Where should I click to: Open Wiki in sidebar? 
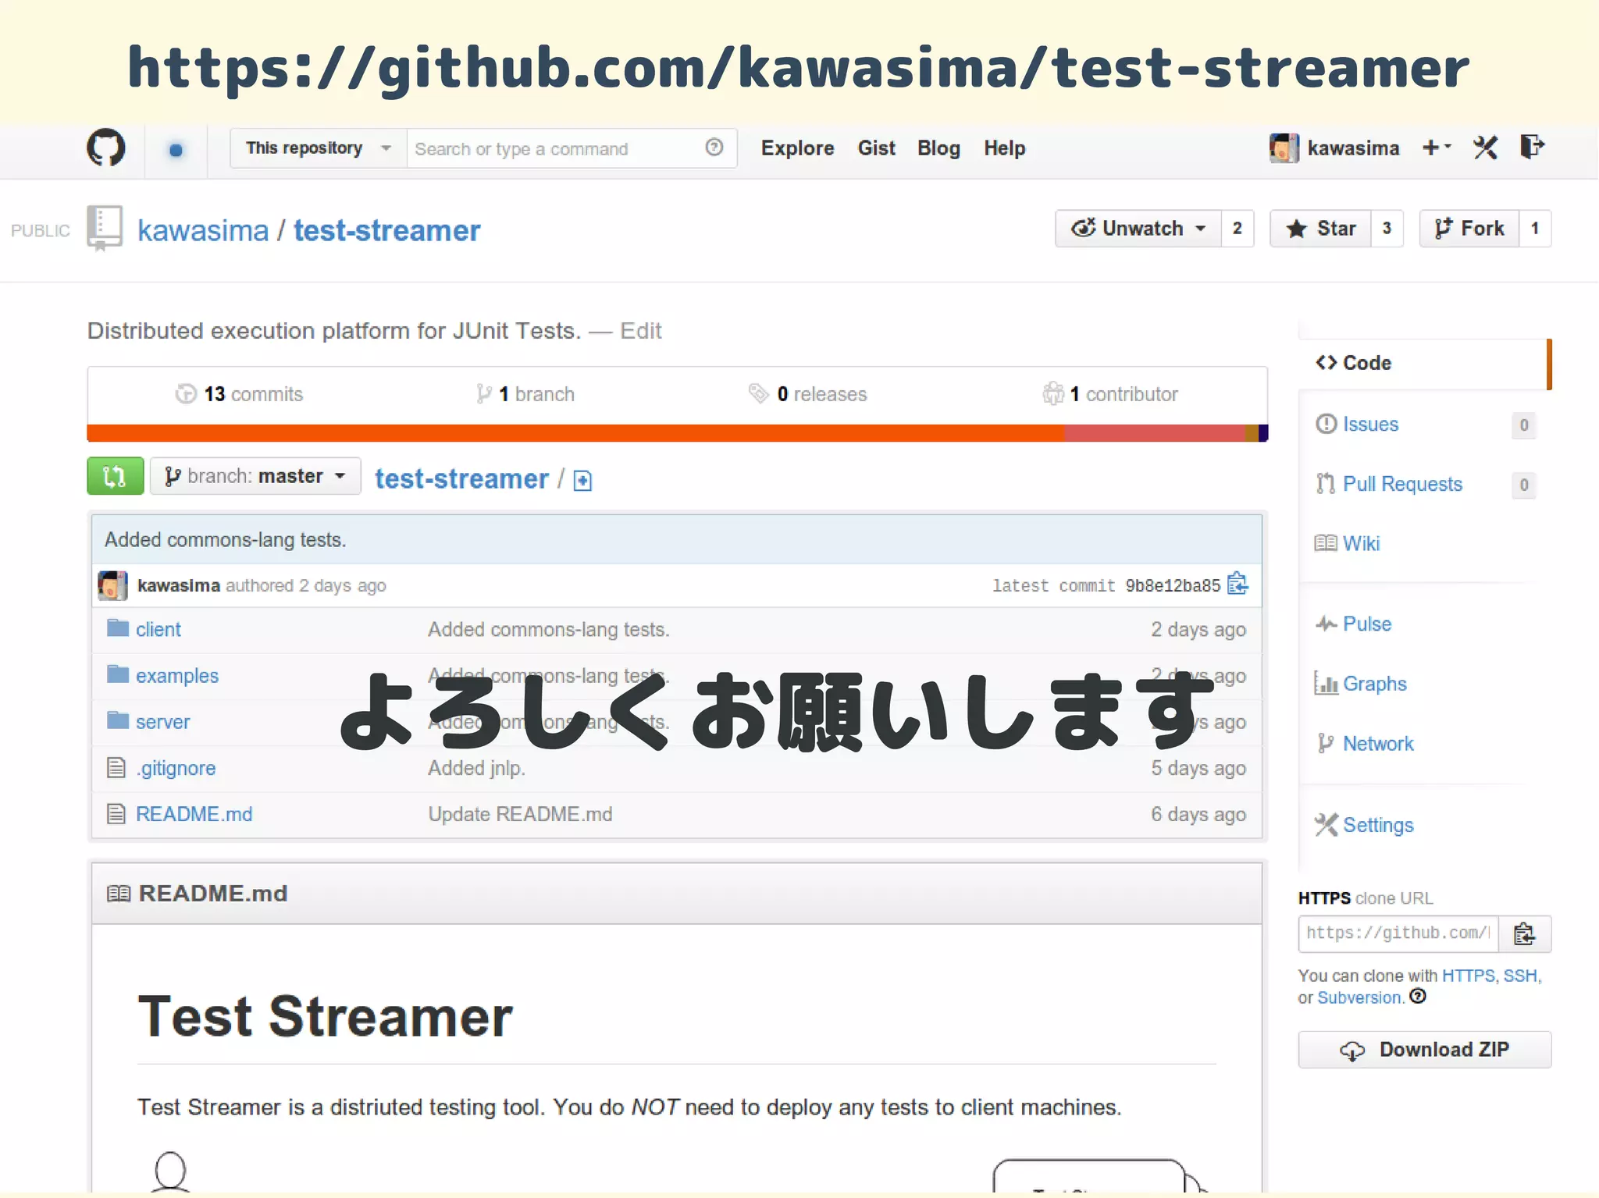tap(1361, 544)
